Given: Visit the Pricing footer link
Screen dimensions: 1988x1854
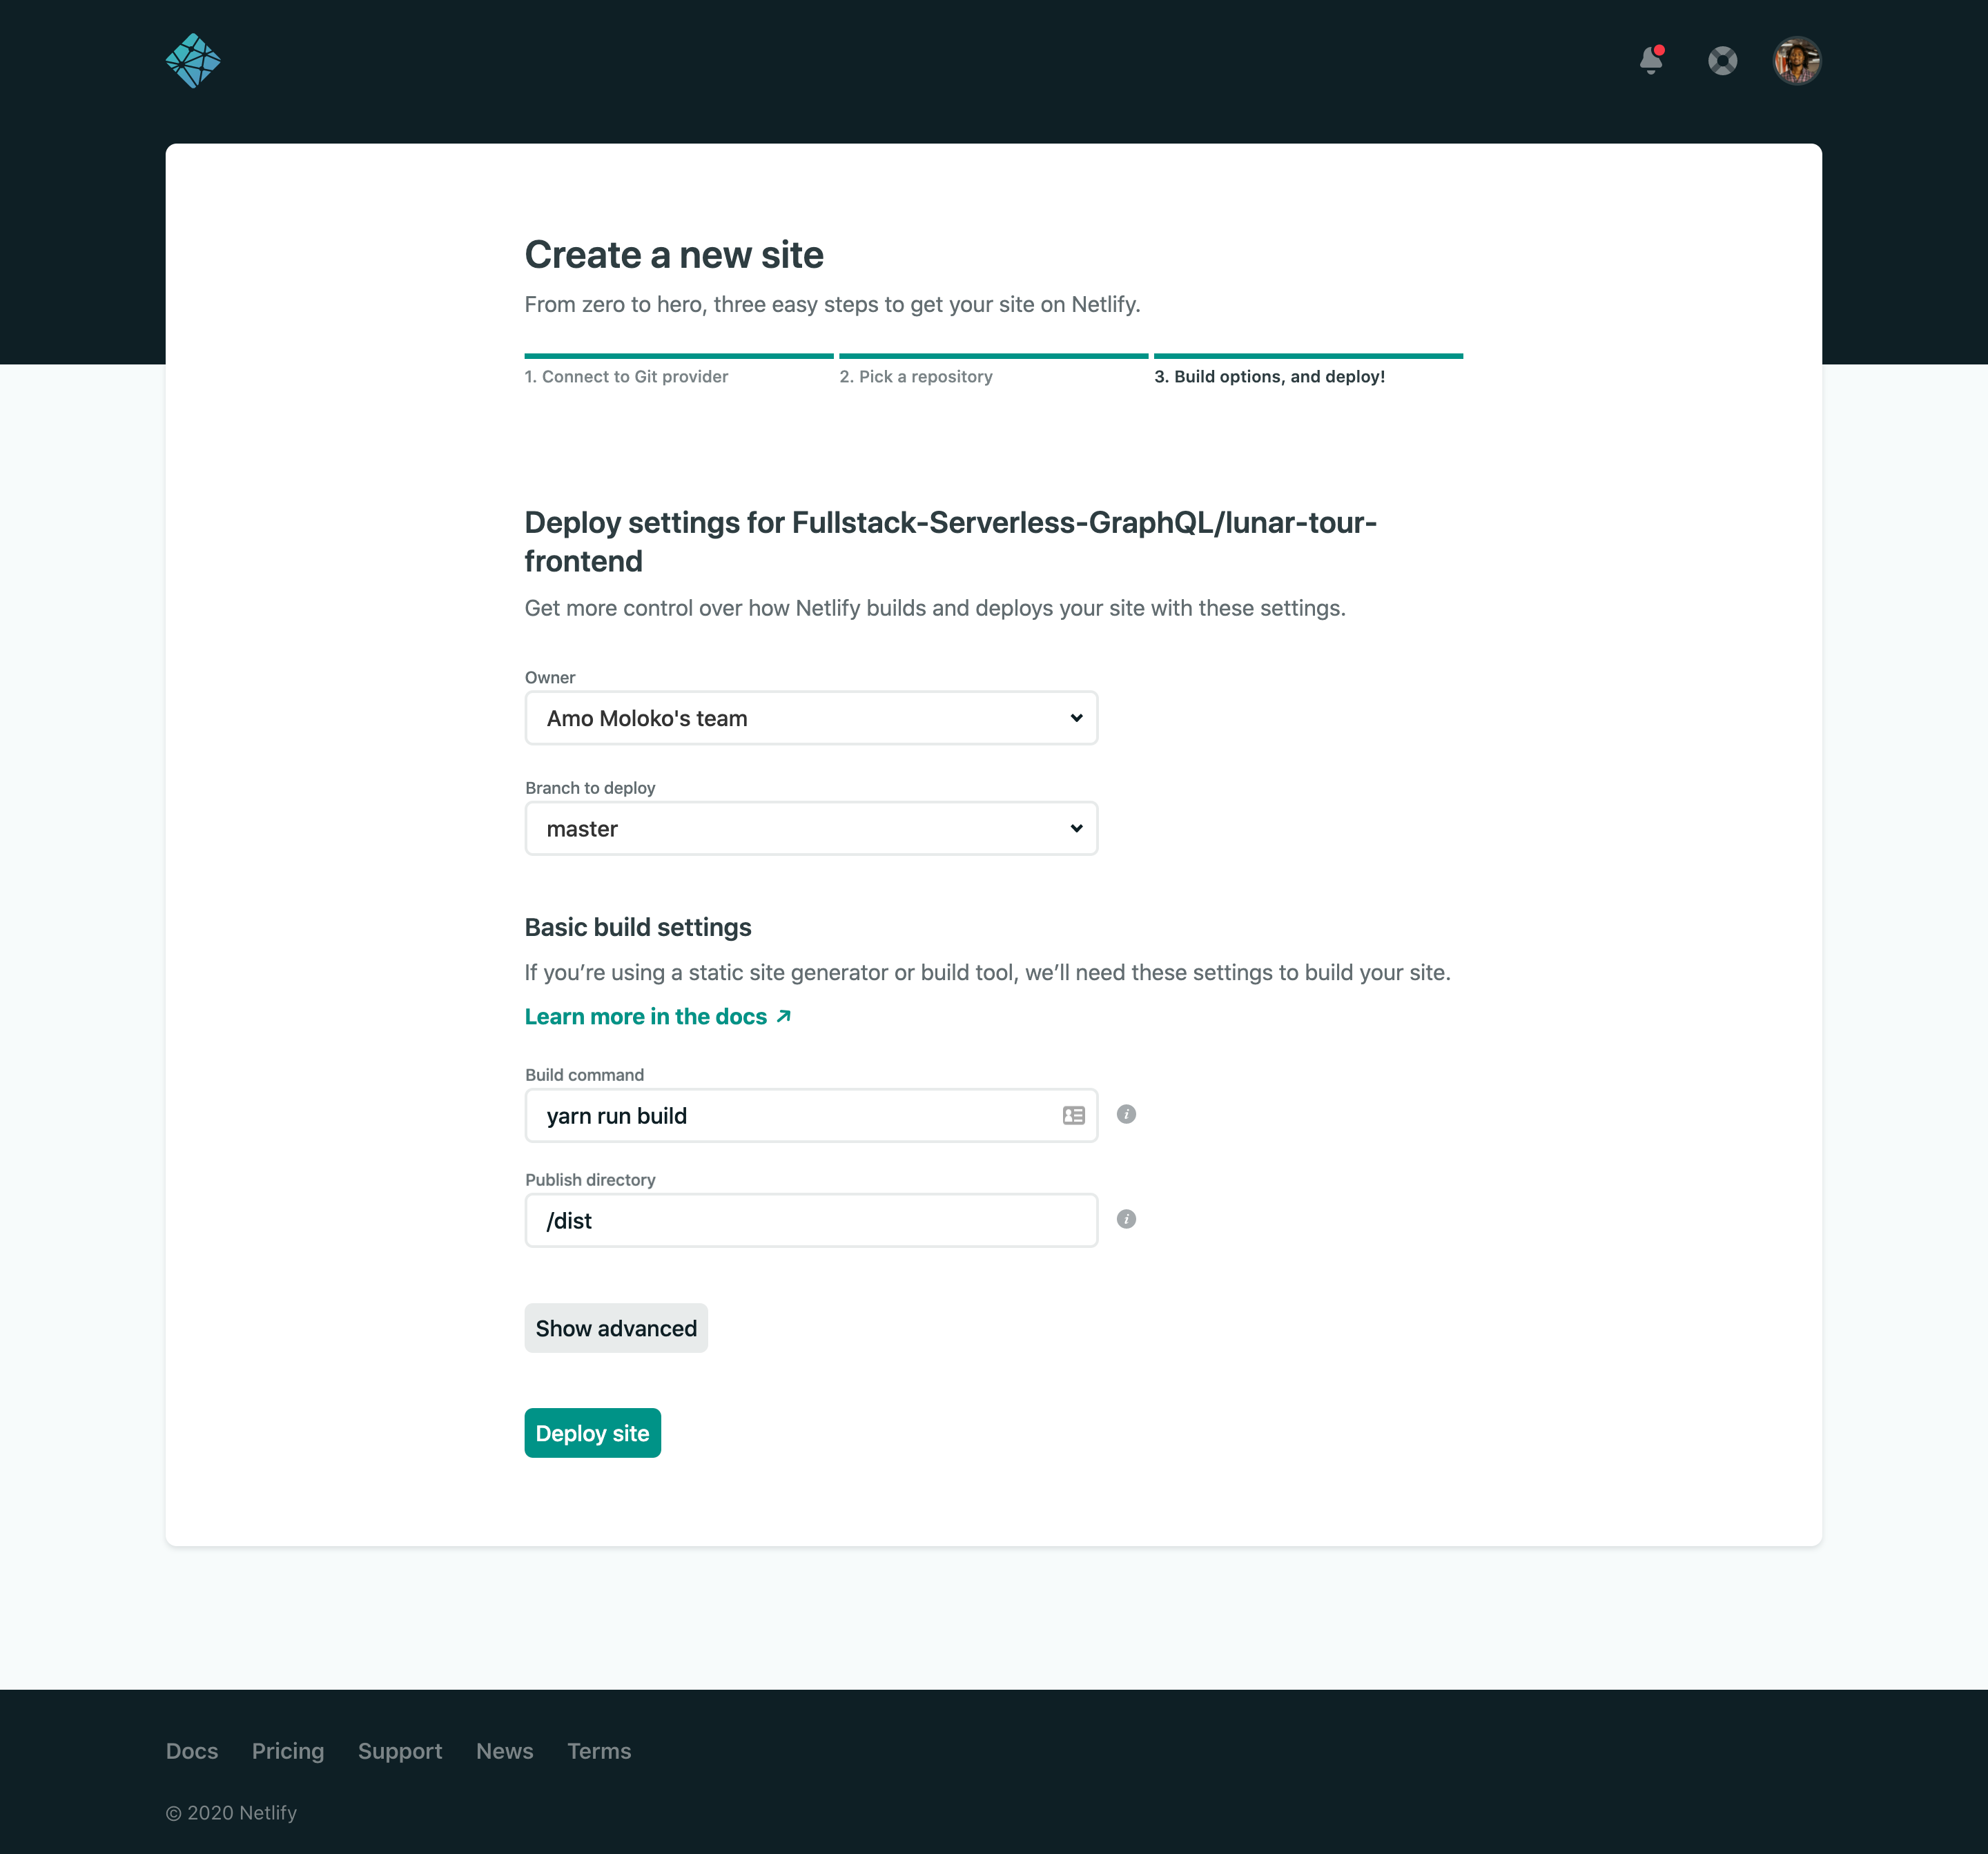Looking at the screenshot, I should tap(288, 1751).
